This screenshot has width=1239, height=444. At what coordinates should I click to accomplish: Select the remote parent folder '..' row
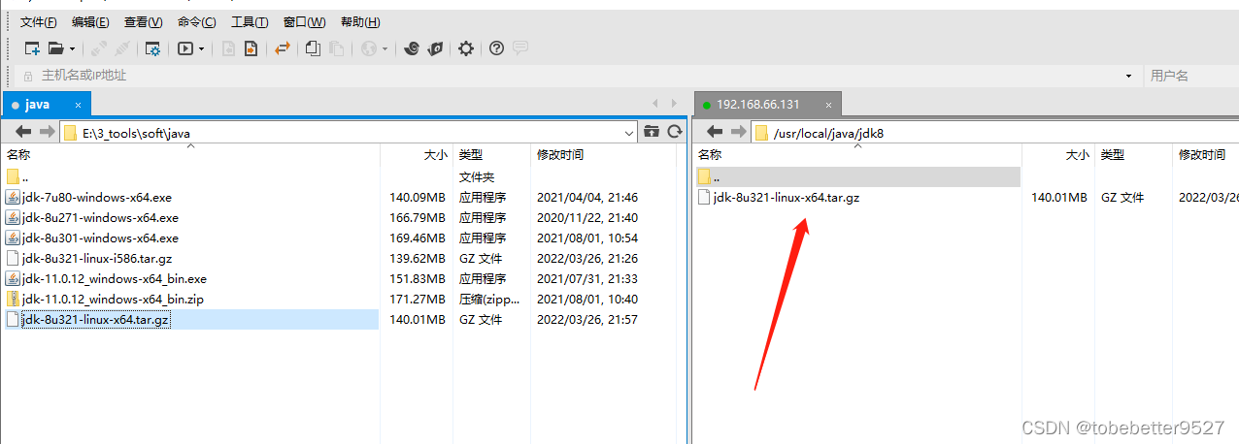(x=858, y=176)
